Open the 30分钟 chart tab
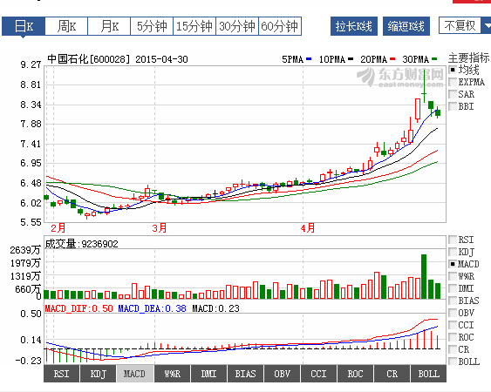The height and width of the screenshot is (392, 491). (x=237, y=26)
